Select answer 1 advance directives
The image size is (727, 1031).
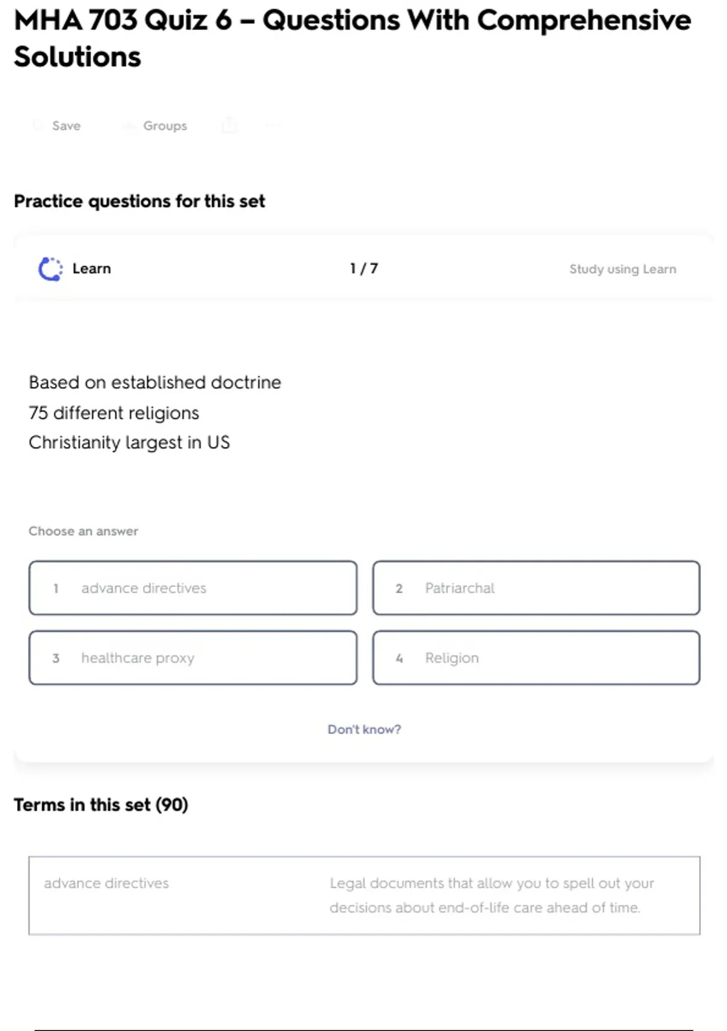(193, 588)
